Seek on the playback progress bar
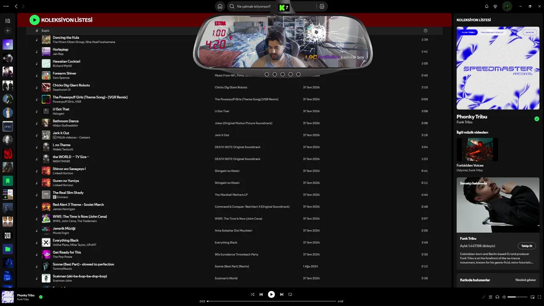The height and width of the screenshot is (306, 544). pyautogui.click(x=271, y=301)
